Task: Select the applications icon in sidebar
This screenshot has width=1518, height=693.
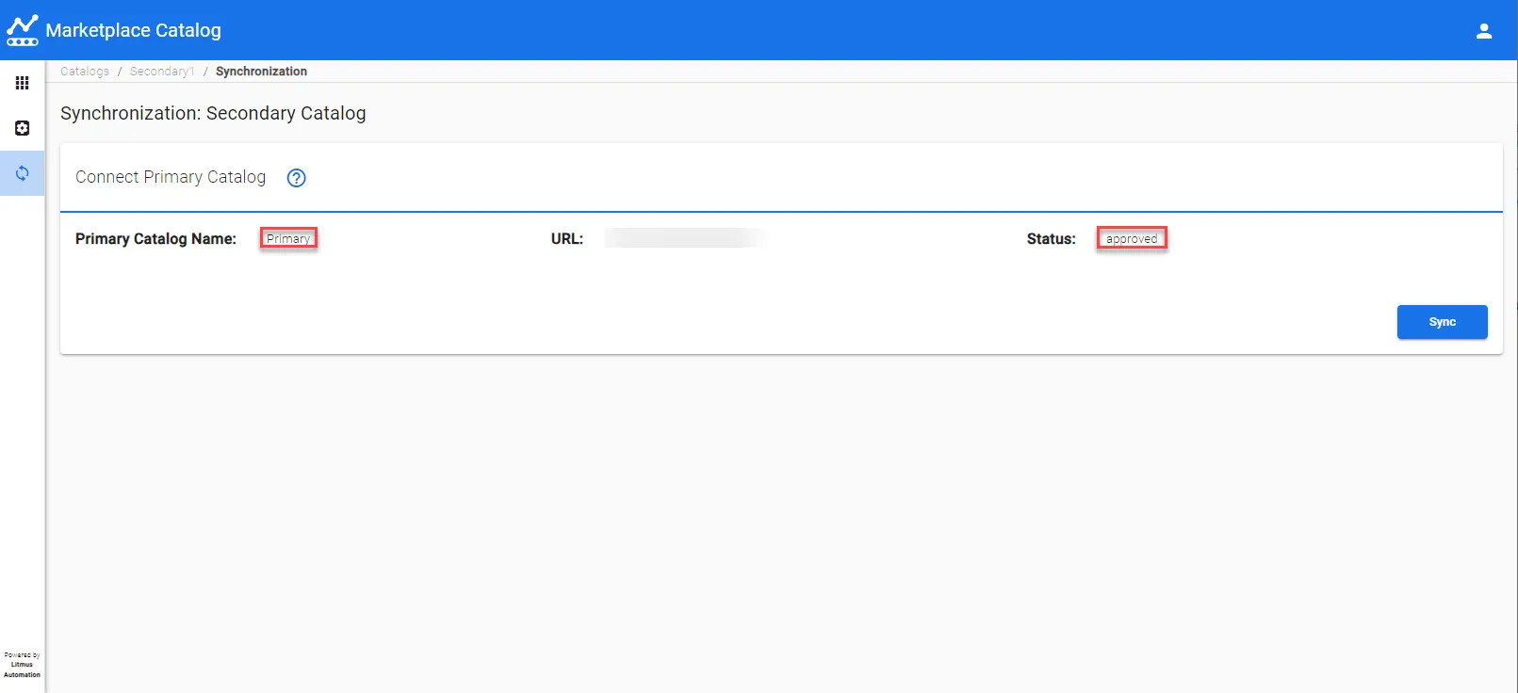Action: point(23,128)
